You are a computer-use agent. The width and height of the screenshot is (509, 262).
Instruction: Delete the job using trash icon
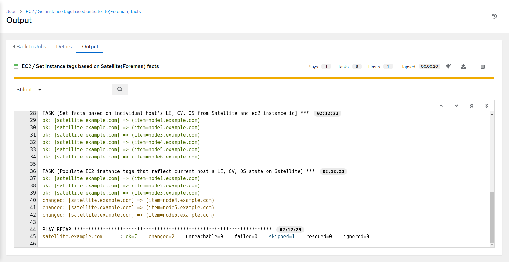coord(482,66)
